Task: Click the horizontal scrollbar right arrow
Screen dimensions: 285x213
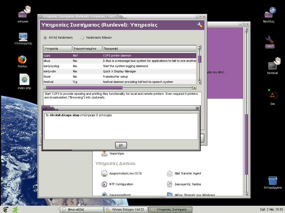Action: (x=195, y=88)
